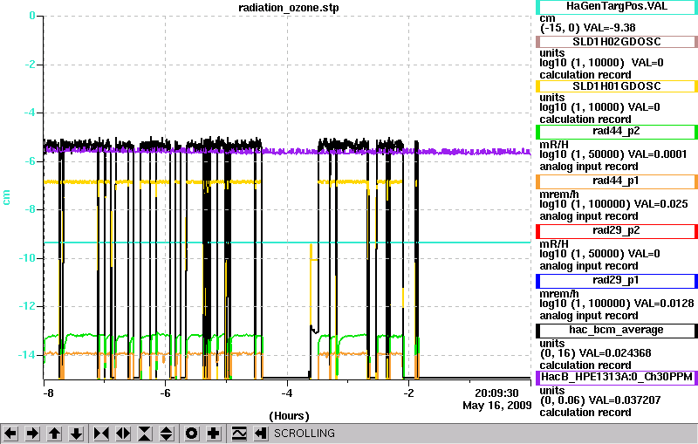The image size is (698, 444).
Task: Click the -2 hour x-axis tick label
Action: coord(408,393)
